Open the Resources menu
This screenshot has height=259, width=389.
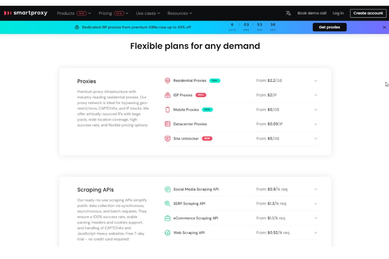180,13
